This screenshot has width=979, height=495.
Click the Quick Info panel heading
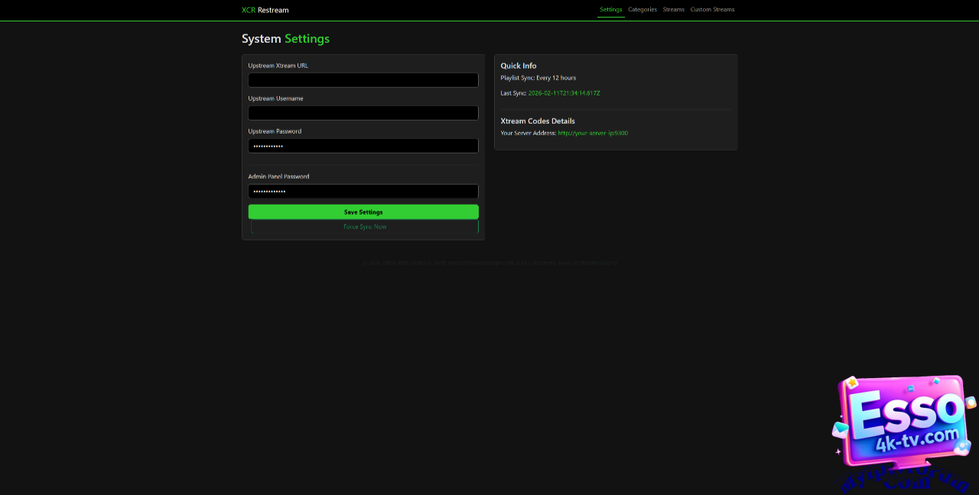pos(519,66)
